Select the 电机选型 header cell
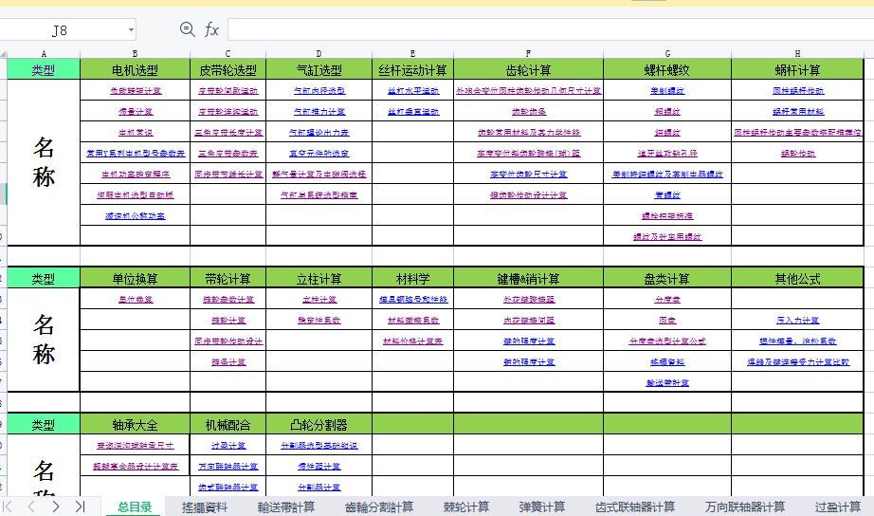This screenshot has width=874, height=516. (x=135, y=70)
